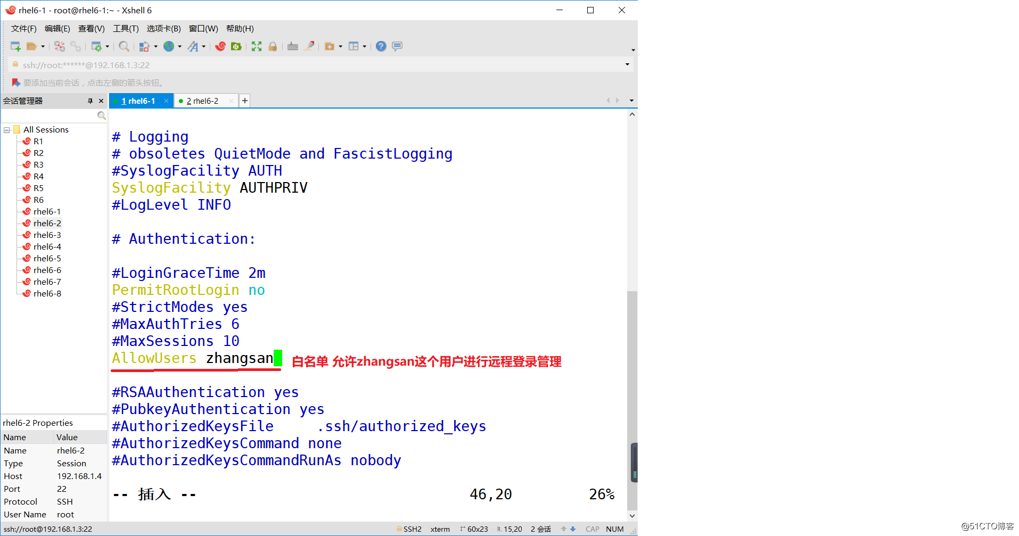The image size is (1019, 536).
Task: Click the speech bubble feedback icon
Action: [x=397, y=46]
